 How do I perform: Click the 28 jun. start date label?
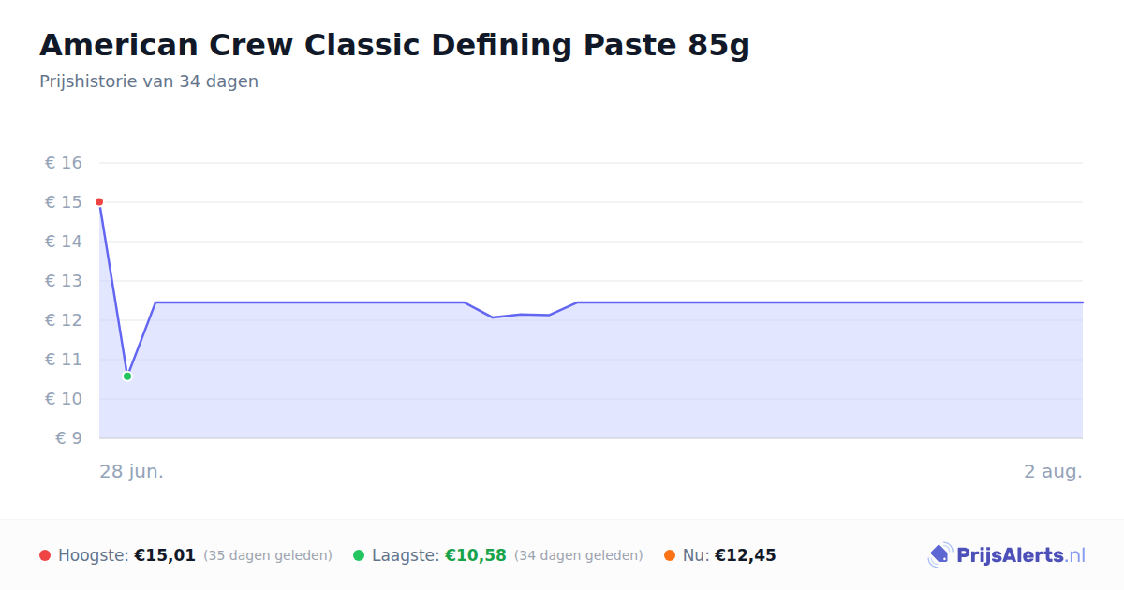click(132, 471)
